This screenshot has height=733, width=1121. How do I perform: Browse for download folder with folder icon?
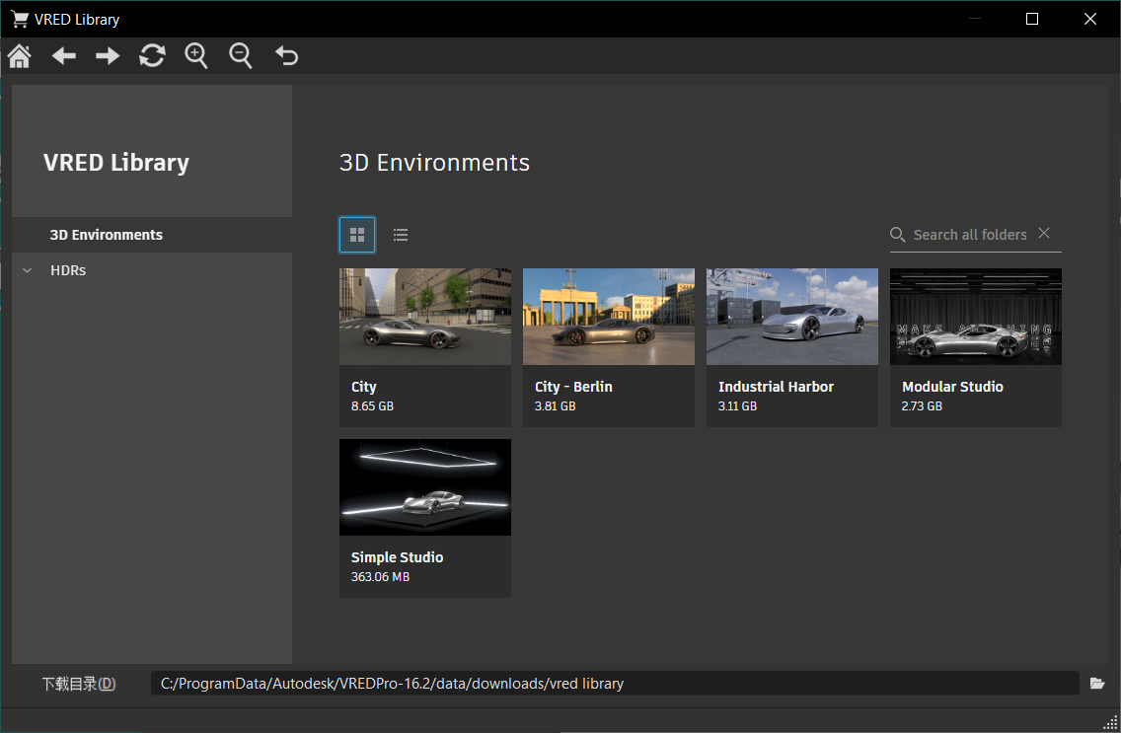(1097, 684)
